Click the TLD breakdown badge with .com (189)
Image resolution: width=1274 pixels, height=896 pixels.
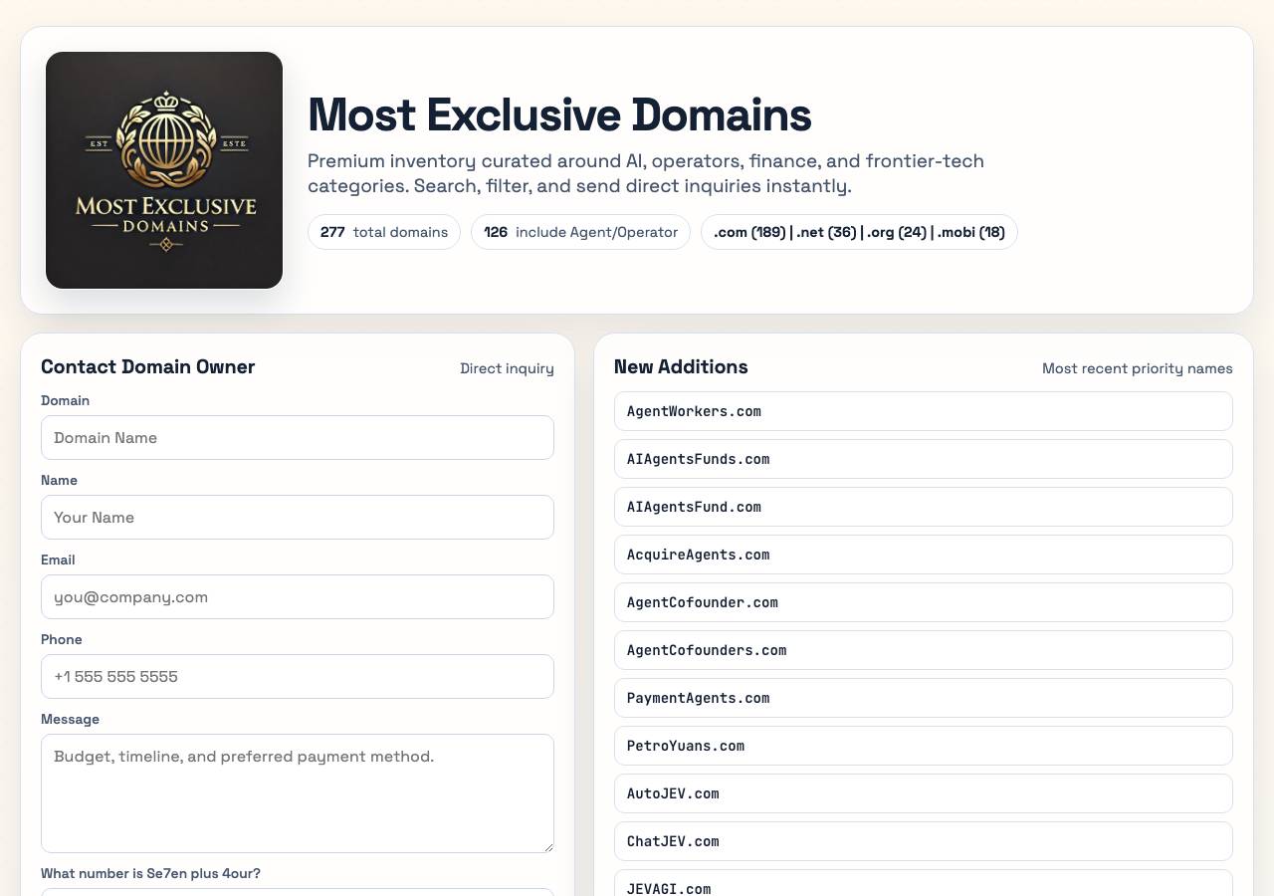(x=859, y=232)
